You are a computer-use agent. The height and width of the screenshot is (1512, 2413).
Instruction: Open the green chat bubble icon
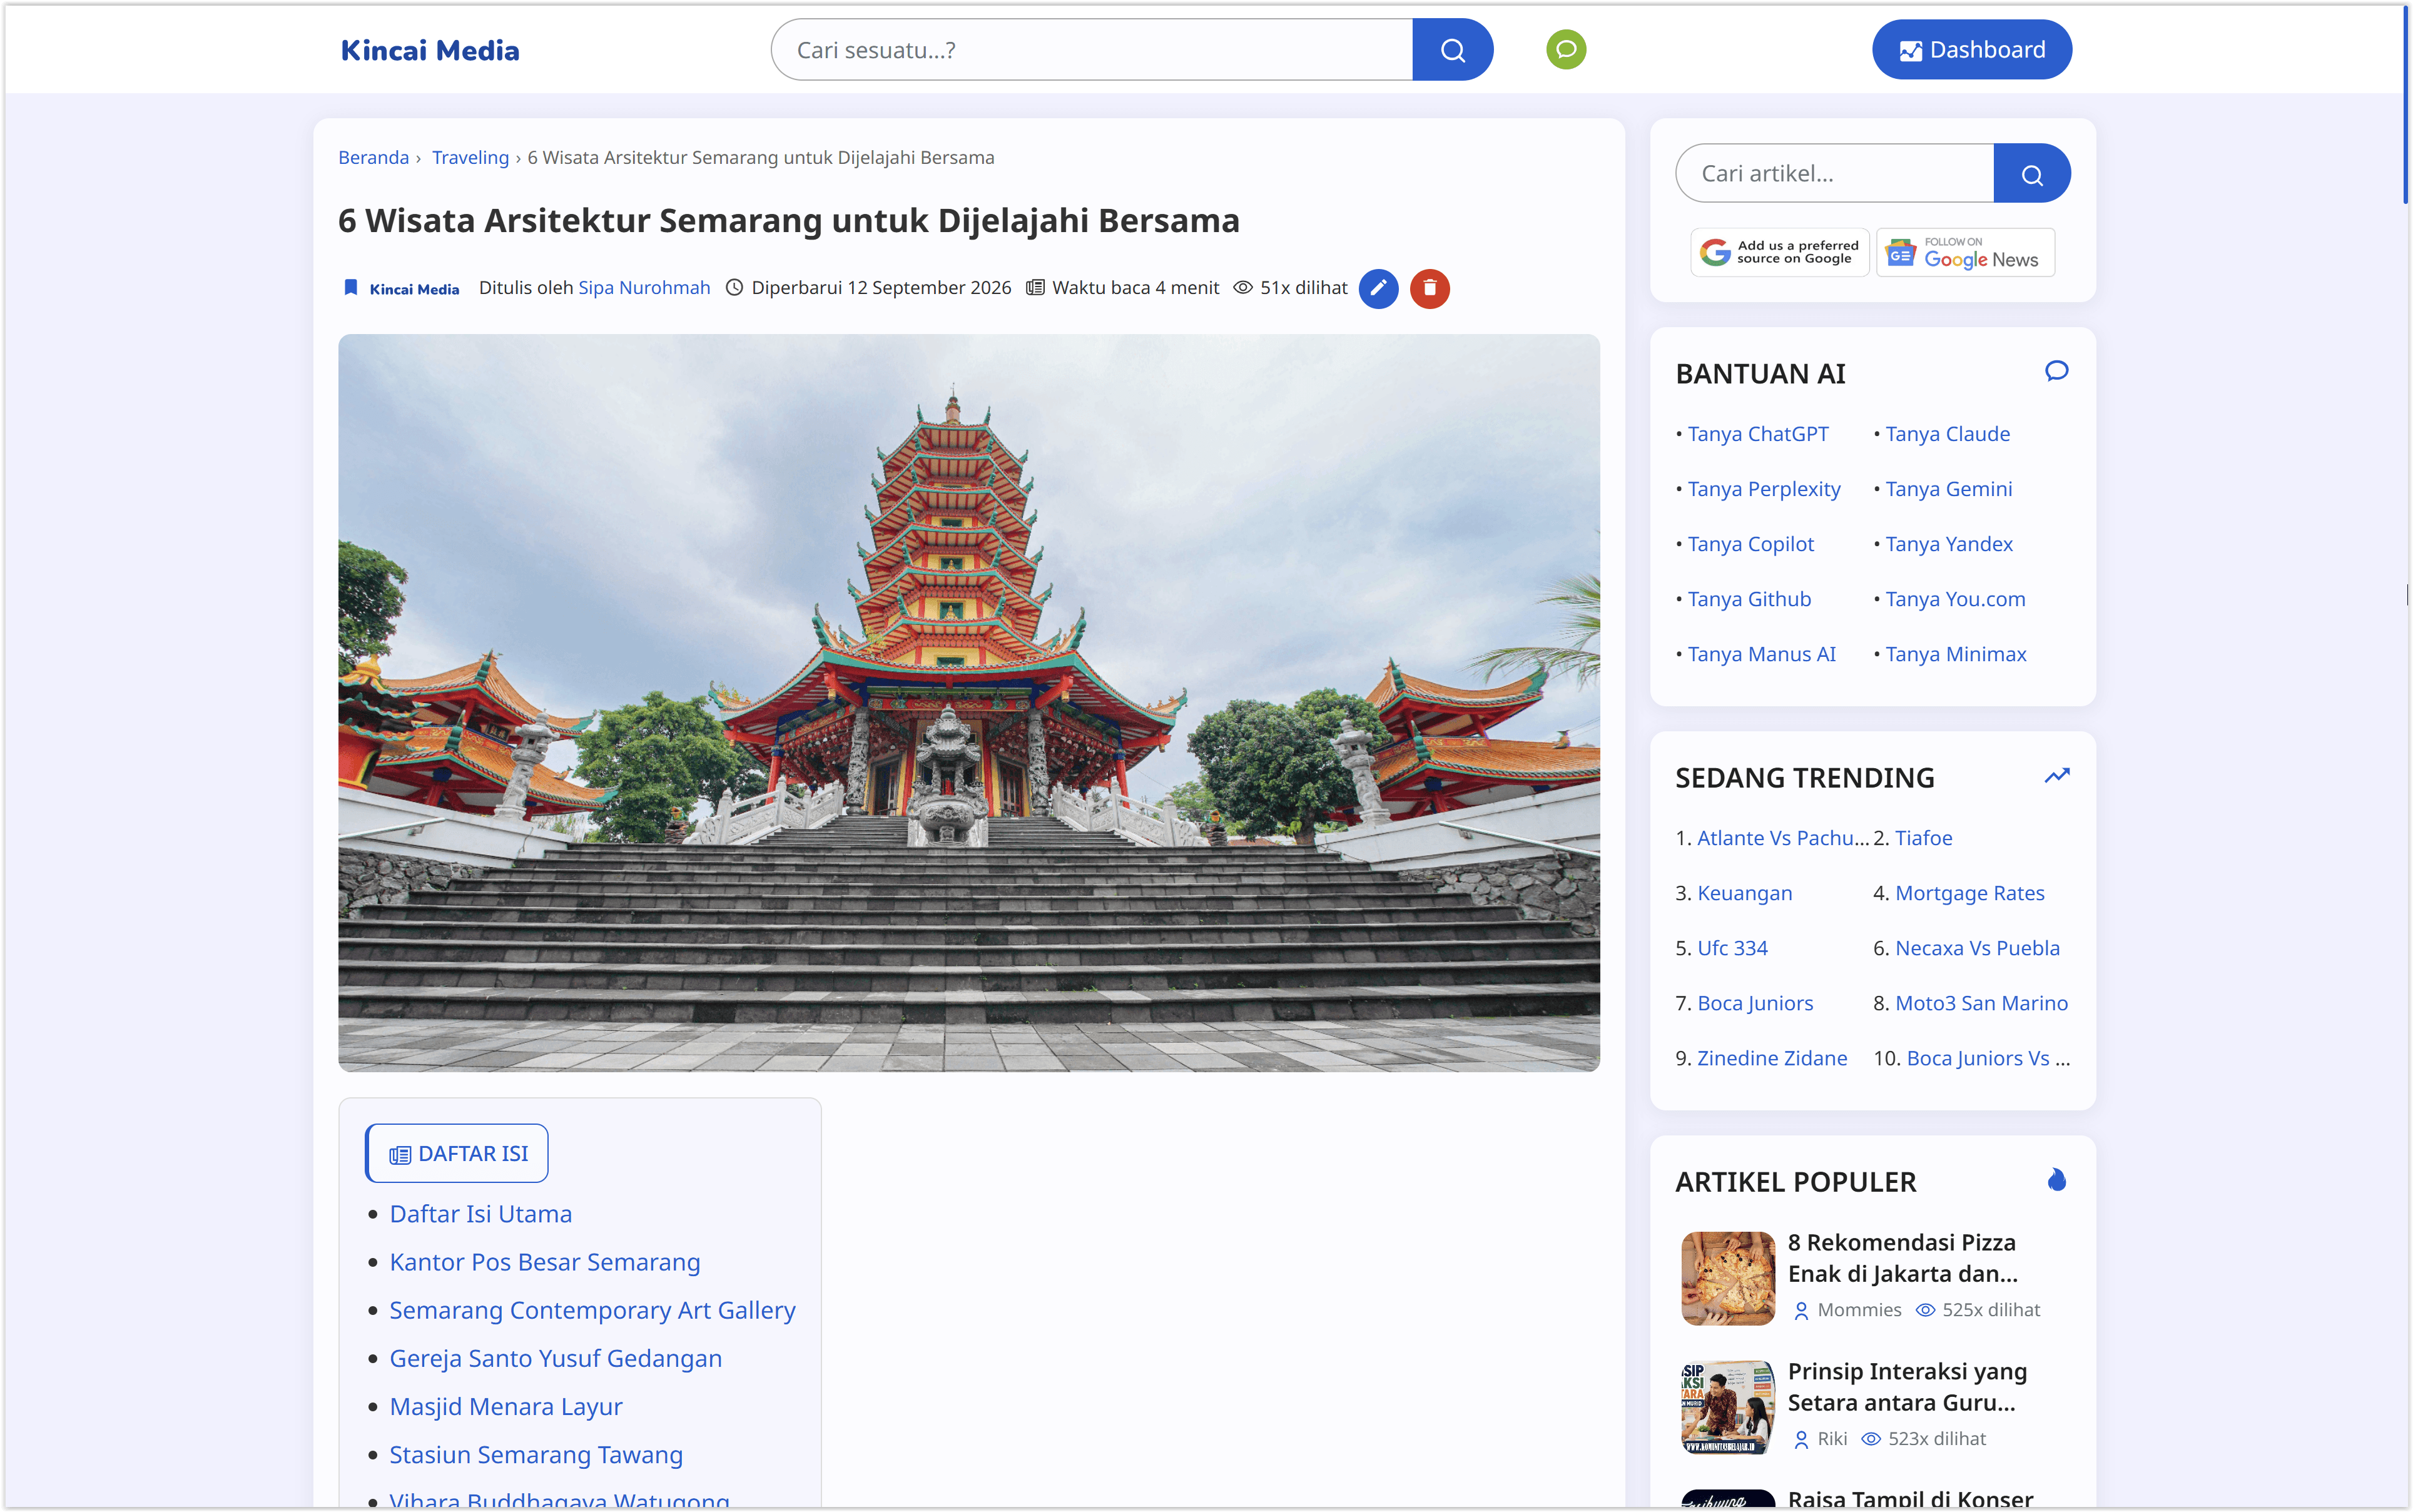tap(1566, 50)
